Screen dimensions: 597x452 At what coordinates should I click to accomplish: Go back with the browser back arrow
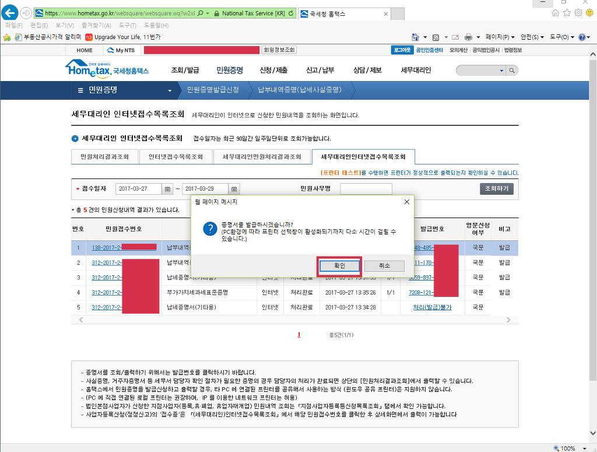(10, 13)
